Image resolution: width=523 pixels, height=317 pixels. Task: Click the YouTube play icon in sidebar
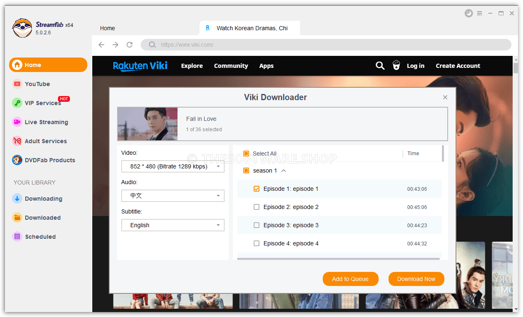pyautogui.click(x=17, y=84)
